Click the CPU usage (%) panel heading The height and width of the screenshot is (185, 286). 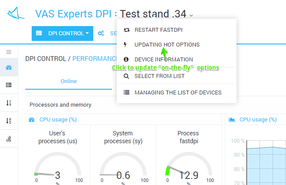[x=58, y=119]
